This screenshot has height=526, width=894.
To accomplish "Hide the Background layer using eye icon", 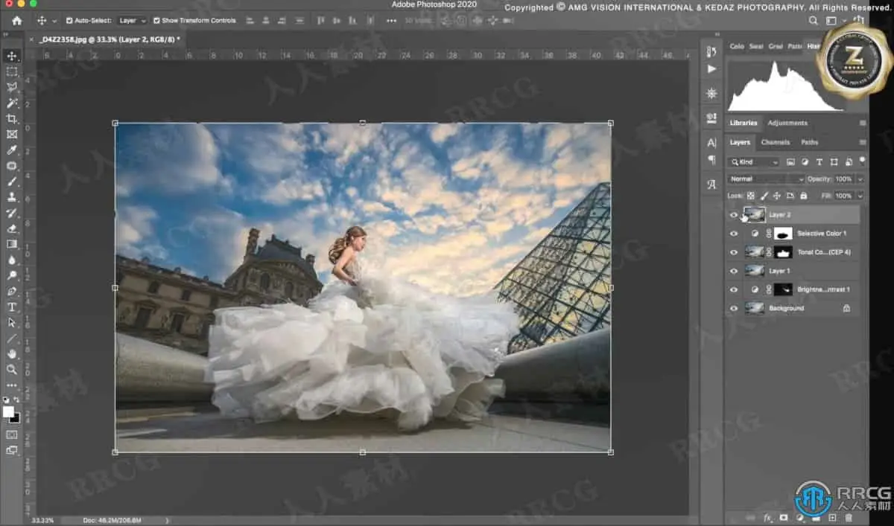I will (734, 308).
